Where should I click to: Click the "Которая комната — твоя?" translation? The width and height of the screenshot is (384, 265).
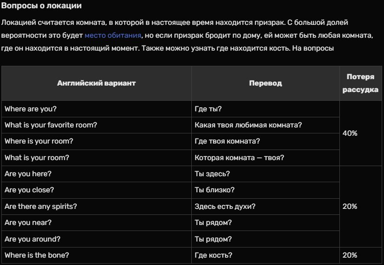(x=239, y=158)
